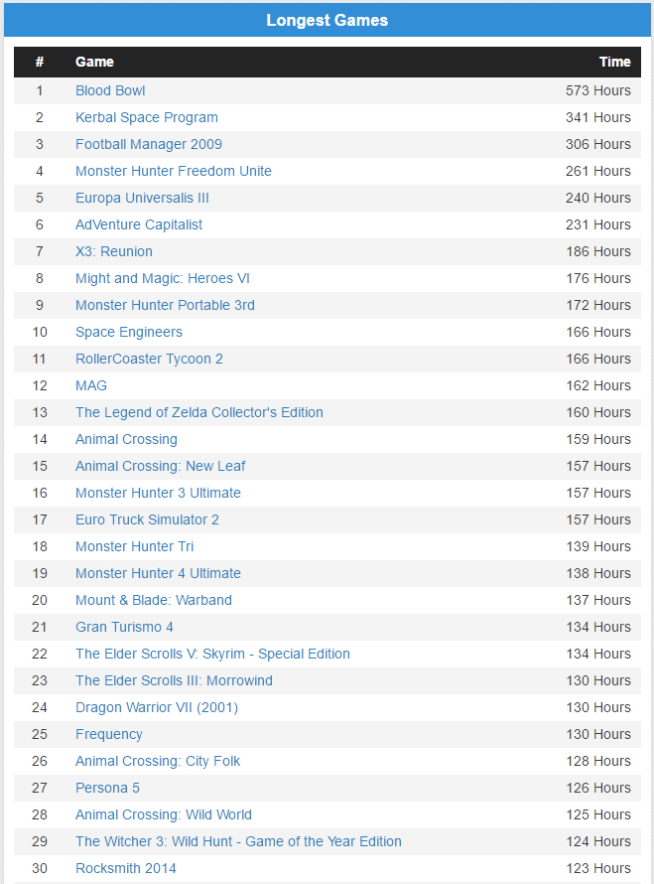Open Animal Crossing: New Leaf link
This screenshot has height=884, width=654.
tap(161, 466)
